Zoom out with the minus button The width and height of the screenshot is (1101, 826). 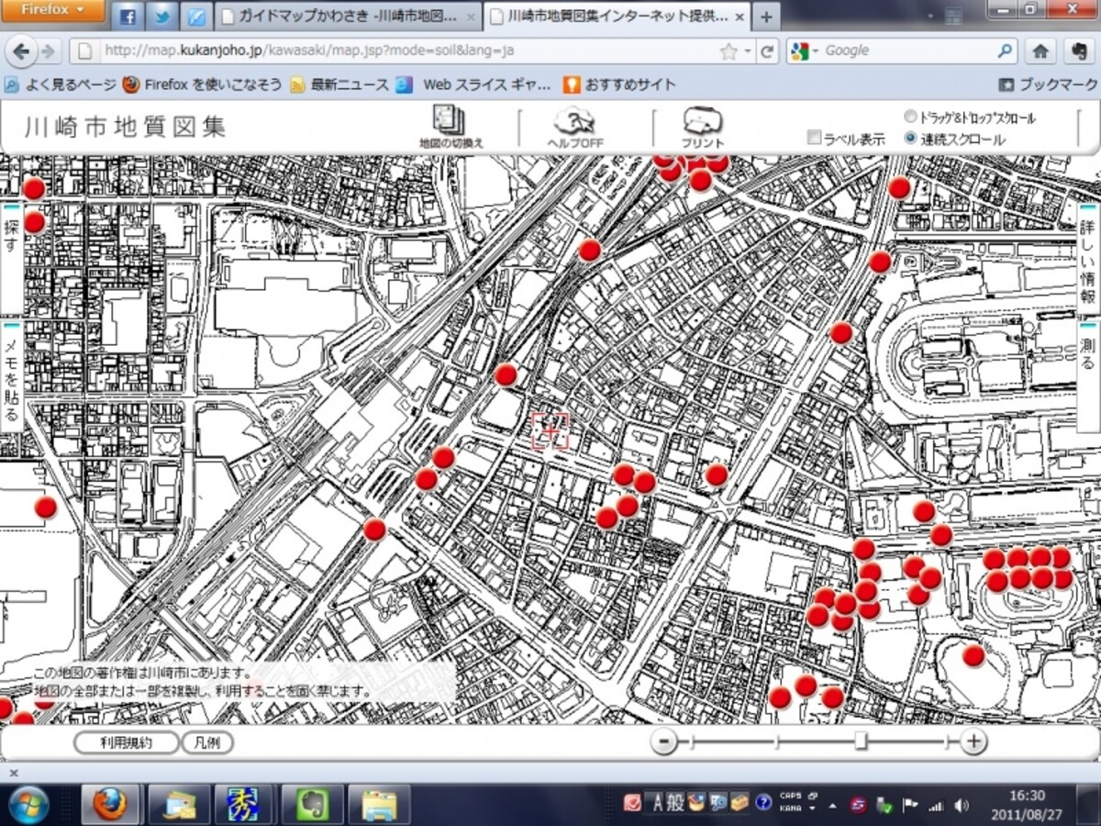[664, 741]
